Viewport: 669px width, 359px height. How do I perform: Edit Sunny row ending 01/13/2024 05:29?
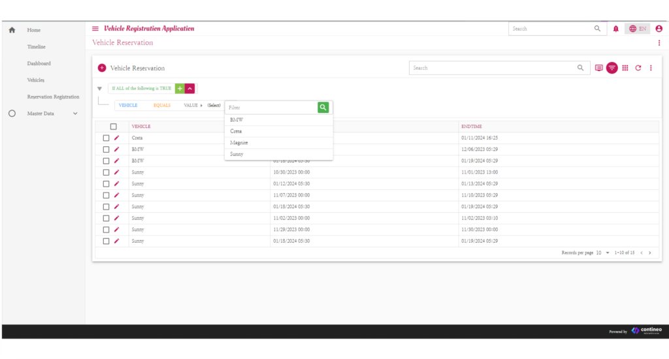116,184
